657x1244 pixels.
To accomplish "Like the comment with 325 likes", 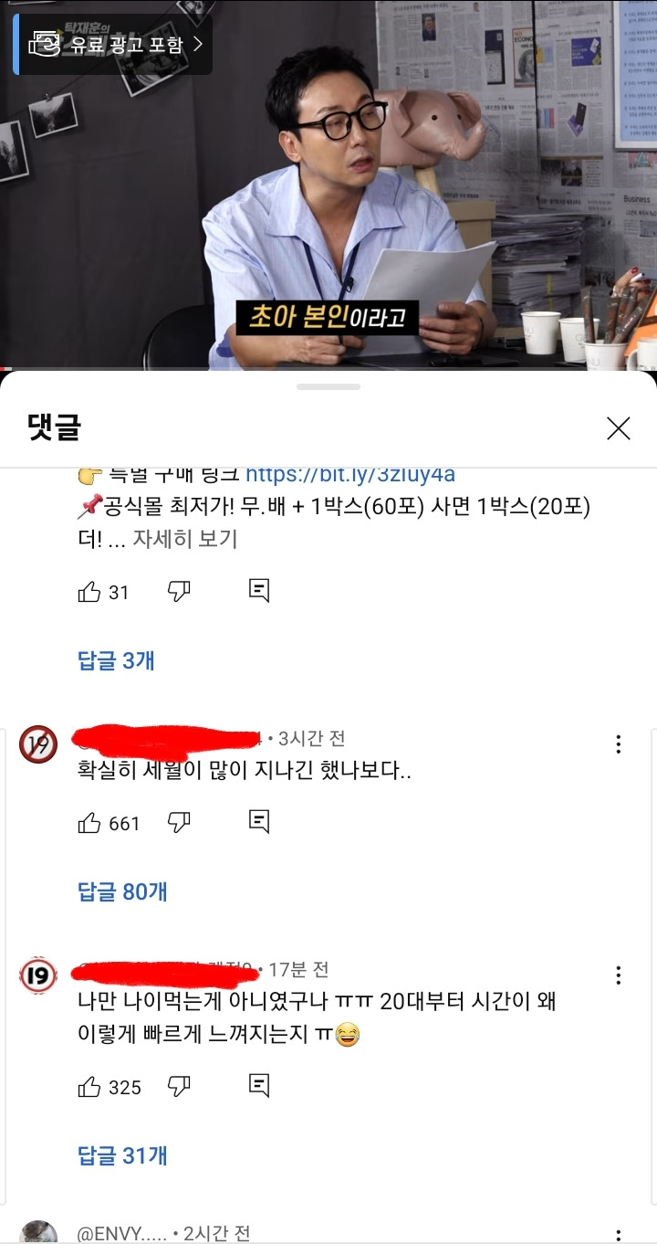I will [89, 1086].
